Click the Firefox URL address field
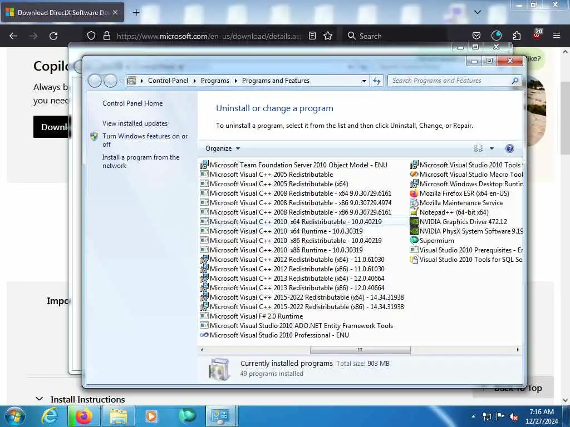 [x=209, y=36]
